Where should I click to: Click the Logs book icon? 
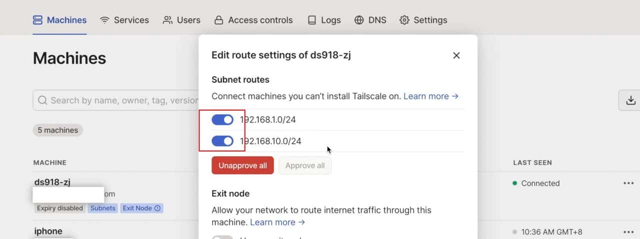[x=312, y=20]
